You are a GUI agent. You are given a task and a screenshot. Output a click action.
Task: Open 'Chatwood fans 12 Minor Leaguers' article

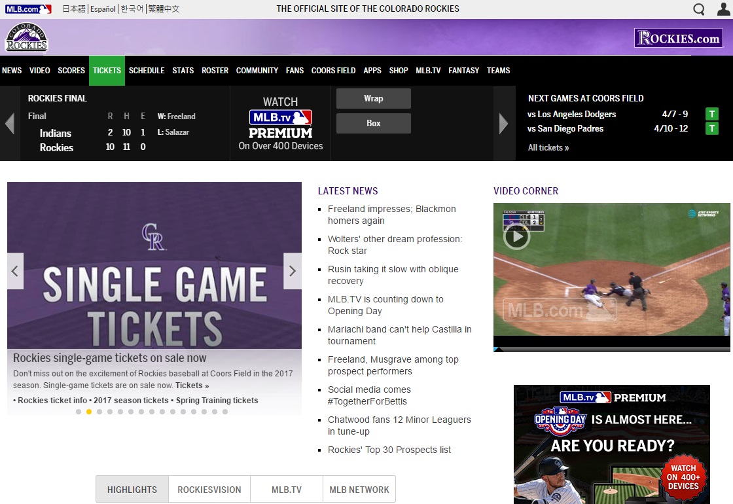(399, 425)
